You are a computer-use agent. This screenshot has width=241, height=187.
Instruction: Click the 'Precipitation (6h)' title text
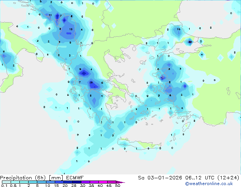[x=23, y=178]
